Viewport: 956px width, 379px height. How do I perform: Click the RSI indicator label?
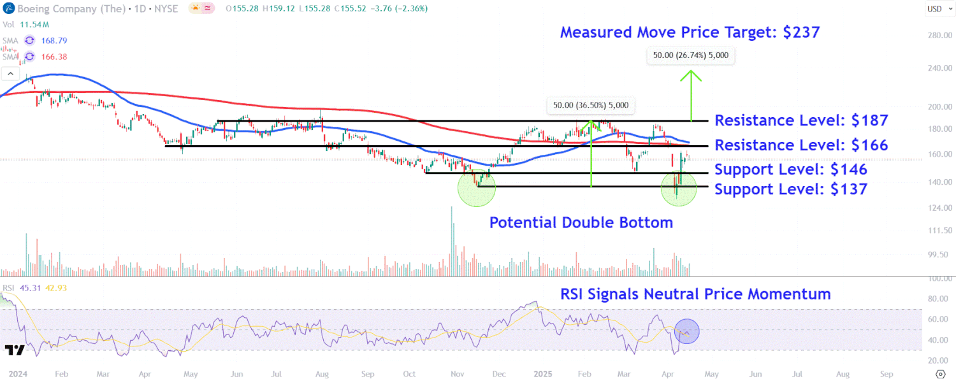coord(8,288)
